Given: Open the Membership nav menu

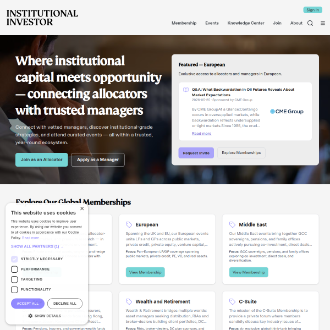Looking at the screenshot, I should coord(184,23).
